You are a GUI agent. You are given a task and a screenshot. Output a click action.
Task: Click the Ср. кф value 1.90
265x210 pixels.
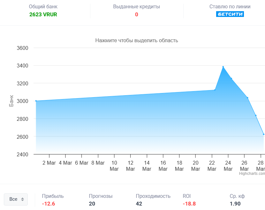coord(235,204)
